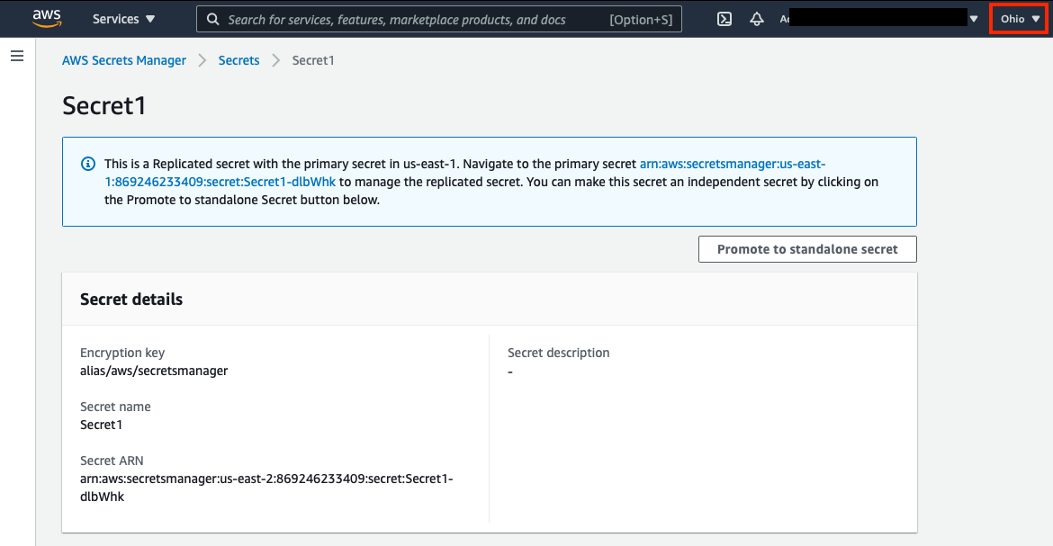Open the CloudShell terminal icon
1053x546 pixels.
coord(724,19)
